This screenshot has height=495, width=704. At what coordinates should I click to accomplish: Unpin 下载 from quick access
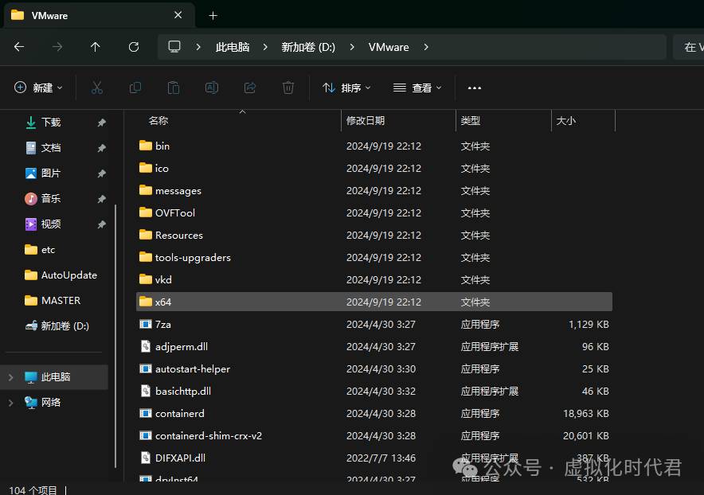click(101, 123)
